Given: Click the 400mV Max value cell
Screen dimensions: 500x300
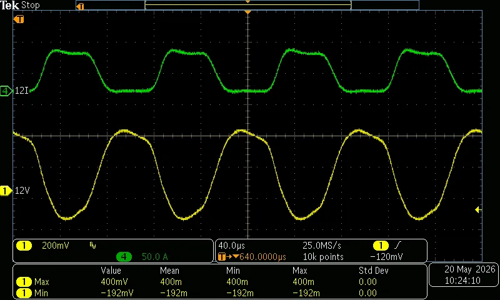Looking at the screenshot, I should 114,282.
